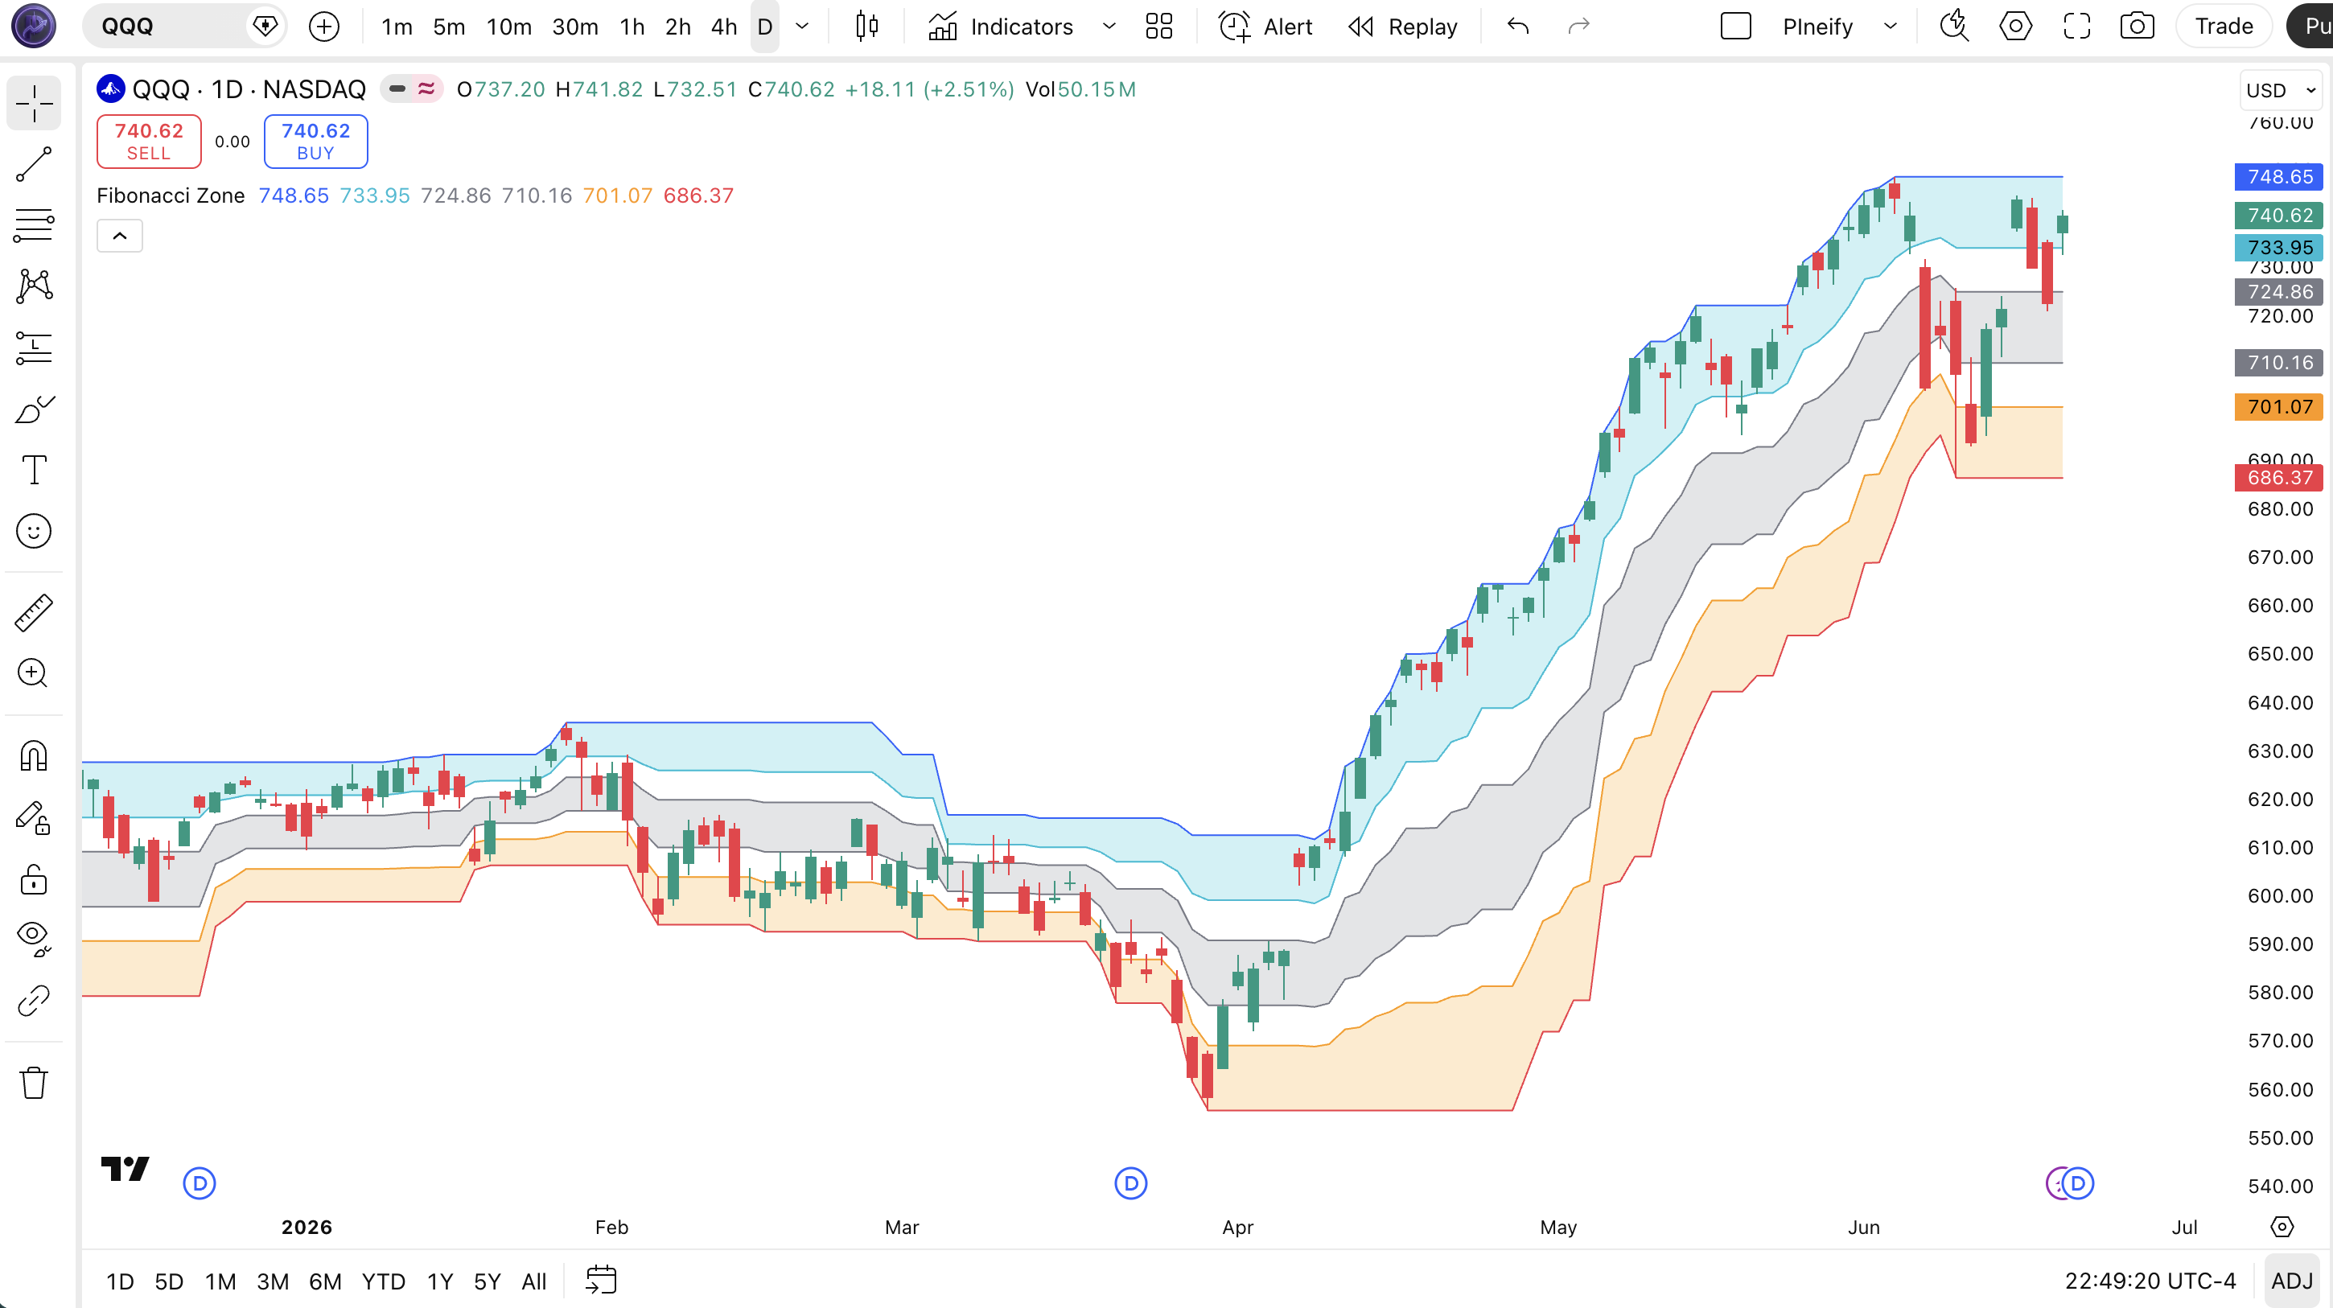This screenshot has height=1308, width=2333.
Task: Click the add symbol compare plus icon
Action: 323,27
